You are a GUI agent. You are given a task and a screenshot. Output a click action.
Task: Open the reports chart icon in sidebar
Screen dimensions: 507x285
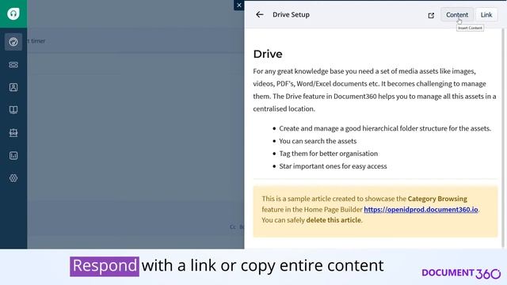point(13,155)
